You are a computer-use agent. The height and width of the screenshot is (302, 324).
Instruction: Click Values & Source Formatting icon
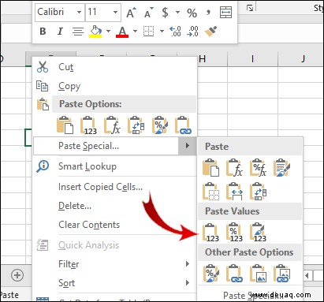coord(258,233)
